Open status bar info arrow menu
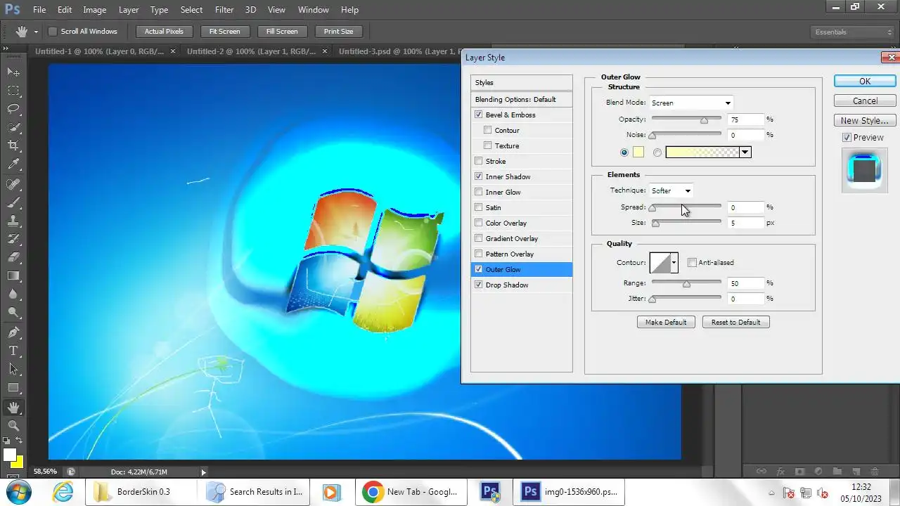The width and height of the screenshot is (900, 506). pos(204,472)
